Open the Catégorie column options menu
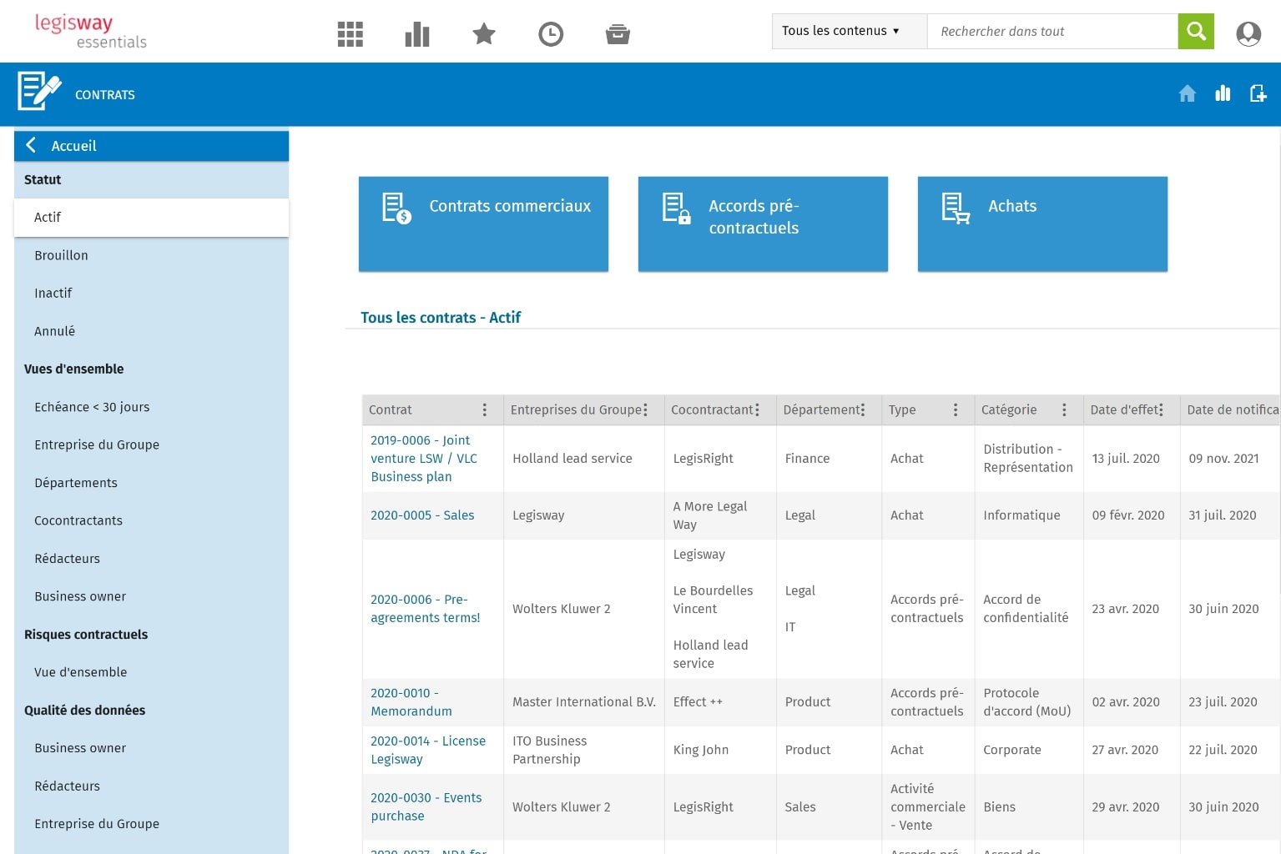Screen dimensions: 1281x854 [1064, 410]
